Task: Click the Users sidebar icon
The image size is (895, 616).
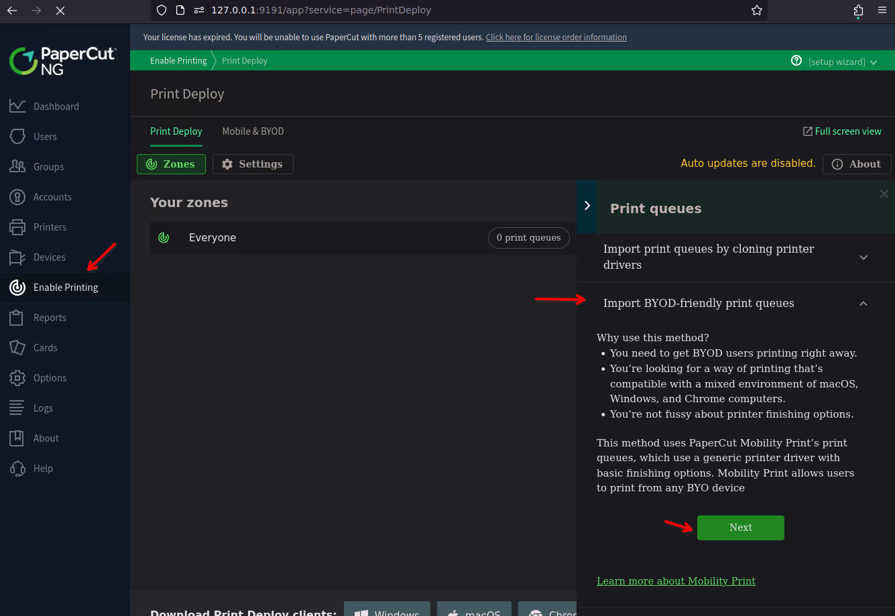Action: point(17,136)
